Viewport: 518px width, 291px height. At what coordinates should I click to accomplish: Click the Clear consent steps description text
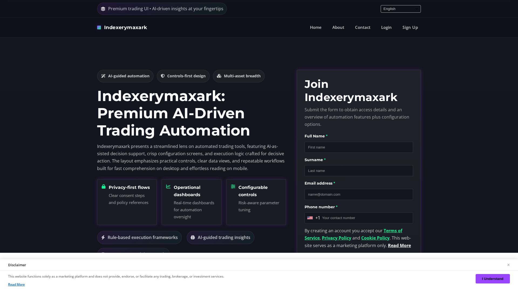point(128,199)
